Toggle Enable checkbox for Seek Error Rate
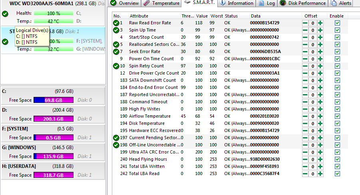The image size is (360, 195). (x=337, y=51)
